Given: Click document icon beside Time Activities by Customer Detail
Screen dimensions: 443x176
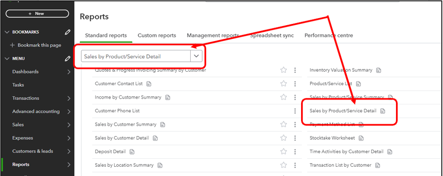Looking at the screenshot, I should pyautogui.click(x=390, y=152).
